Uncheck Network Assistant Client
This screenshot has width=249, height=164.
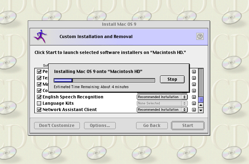[39, 110]
